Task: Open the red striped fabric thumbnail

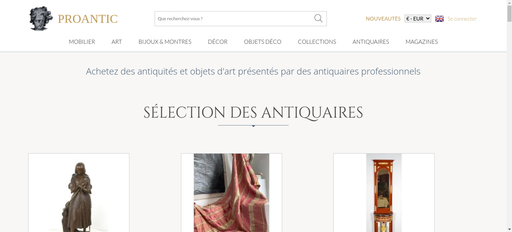Action: coord(231,193)
